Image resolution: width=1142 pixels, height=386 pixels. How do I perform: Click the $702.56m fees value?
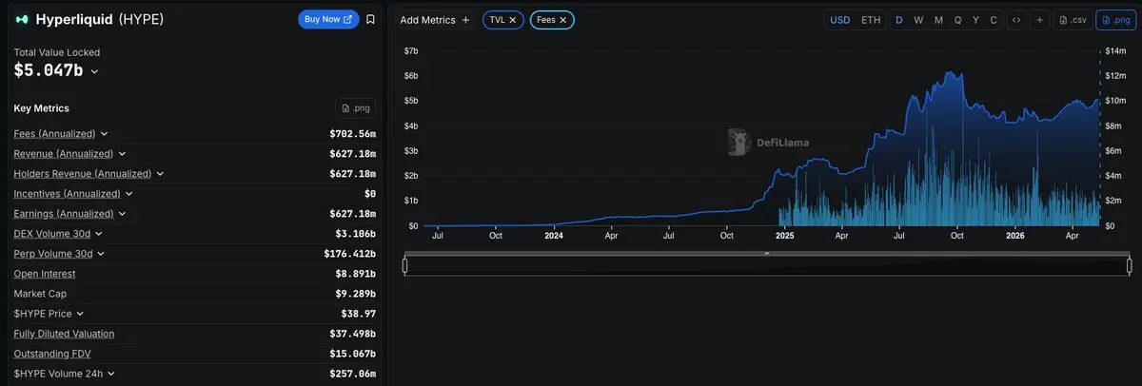point(352,134)
